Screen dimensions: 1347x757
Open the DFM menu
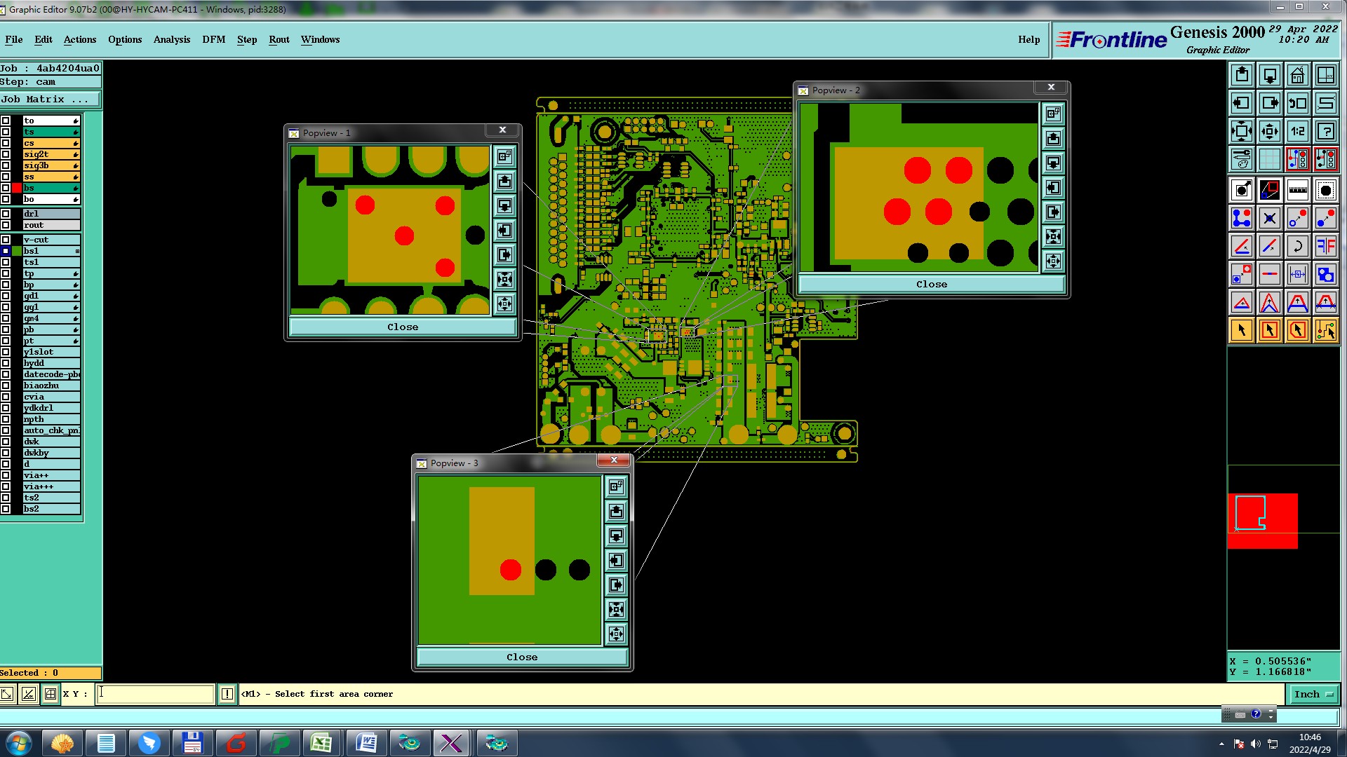coord(213,39)
